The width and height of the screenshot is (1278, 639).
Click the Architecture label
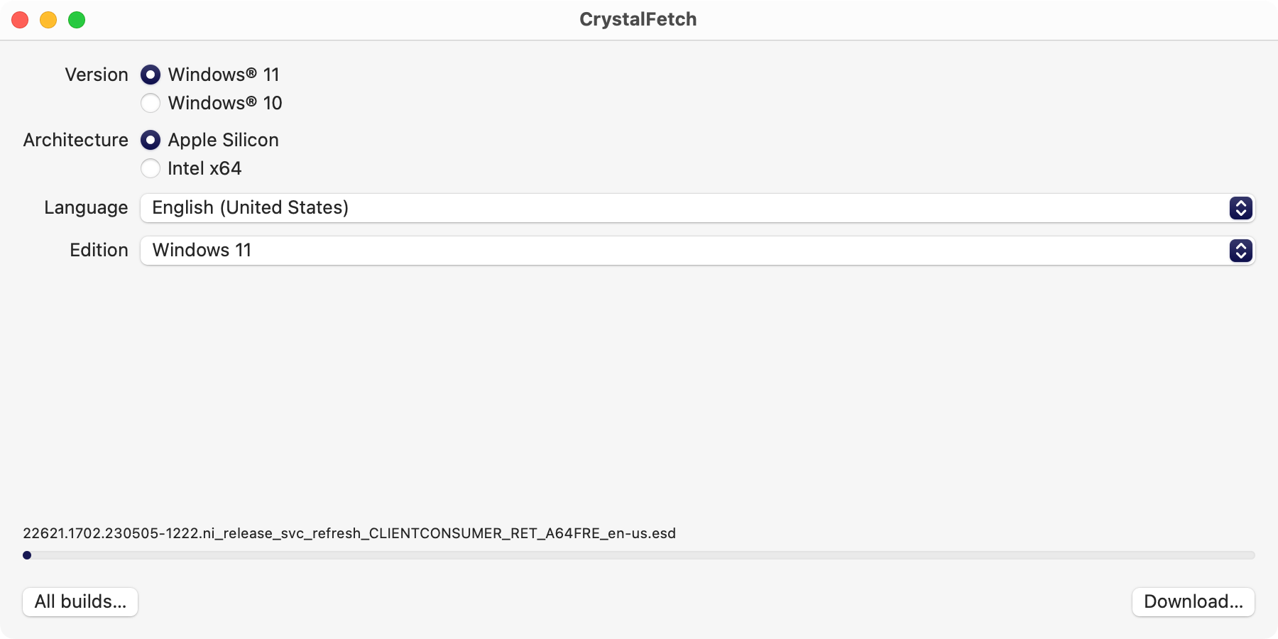tap(75, 140)
